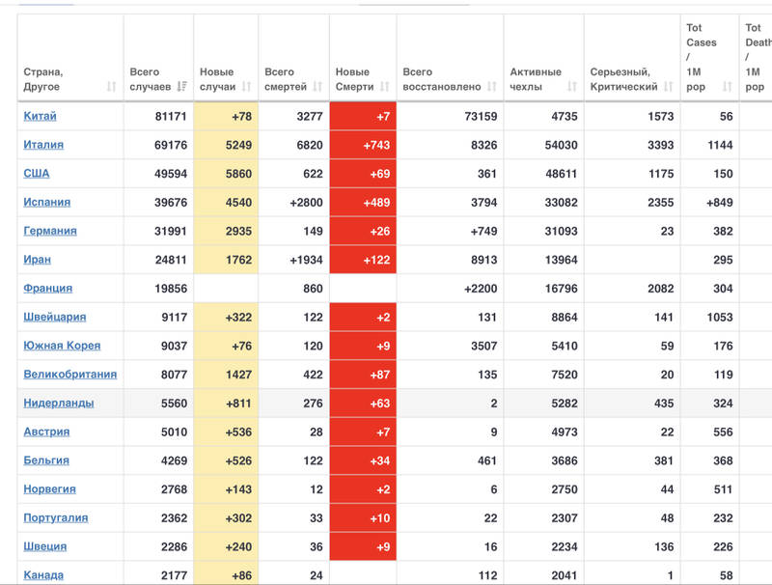Image resolution: width=772 pixels, height=585 pixels.
Task: Click yellow 5860 new cases cell for США
Action: pos(226,174)
